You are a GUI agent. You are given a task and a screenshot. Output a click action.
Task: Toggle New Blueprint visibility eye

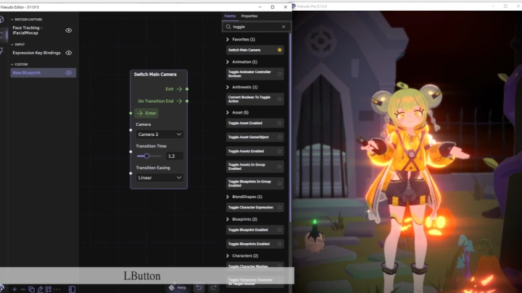click(69, 73)
